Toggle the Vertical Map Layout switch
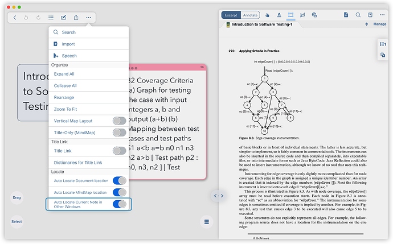Screen dimensions: 393x244 click(x=119, y=121)
